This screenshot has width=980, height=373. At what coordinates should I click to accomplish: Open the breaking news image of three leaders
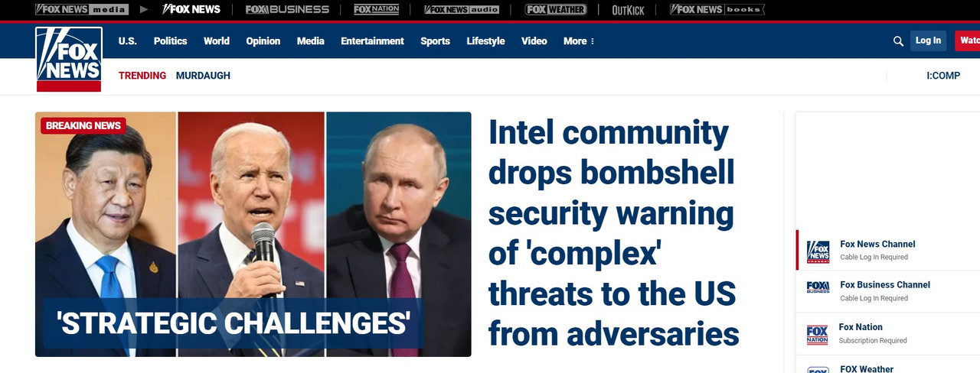[x=253, y=235]
